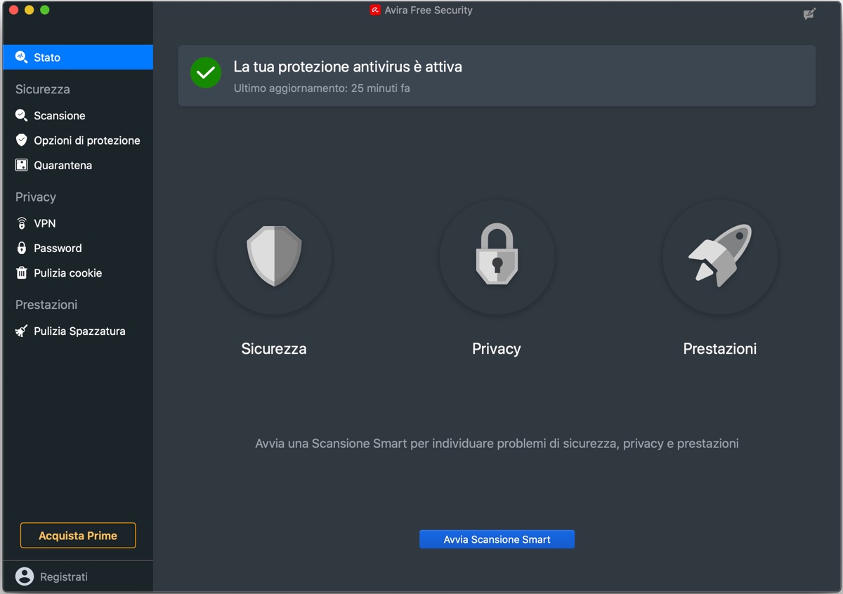This screenshot has height=594, width=843.
Task: Click the Acquista Prime button
Action: pyautogui.click(x=77, y=535)
